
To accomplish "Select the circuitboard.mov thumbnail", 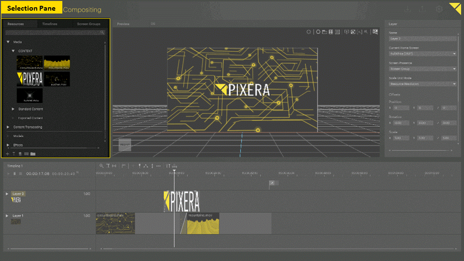I will (x=29, y=63).
